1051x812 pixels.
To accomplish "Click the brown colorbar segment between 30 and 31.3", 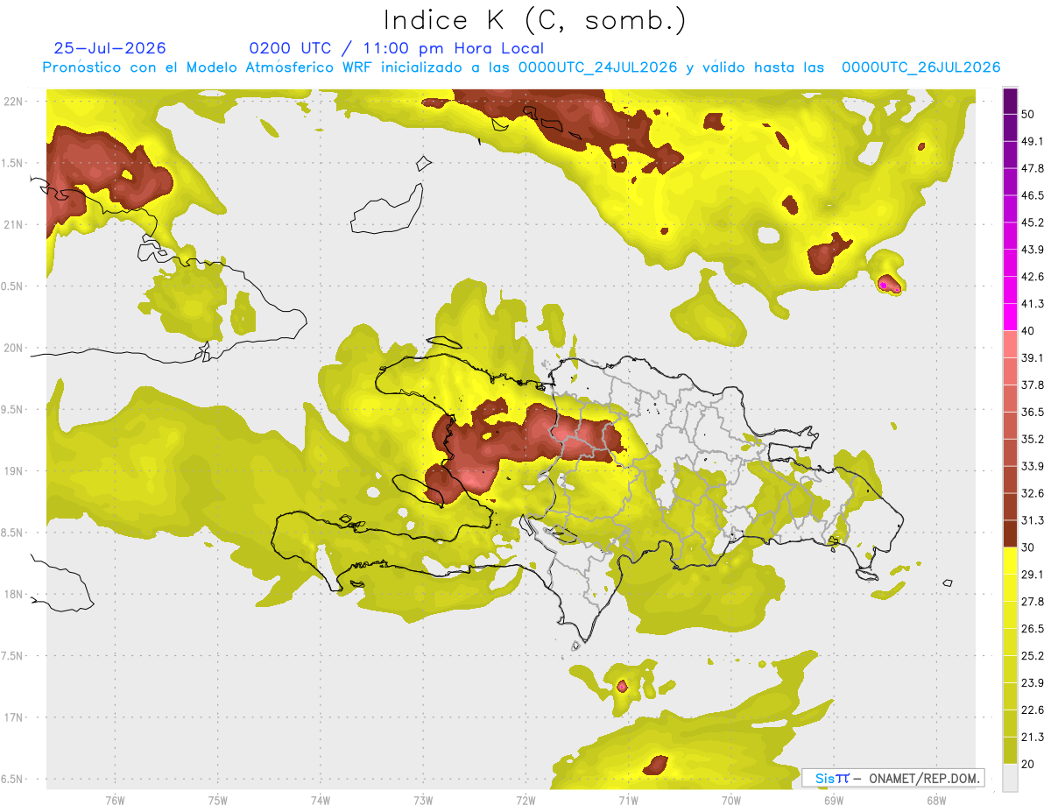I will coord(1010,533).
